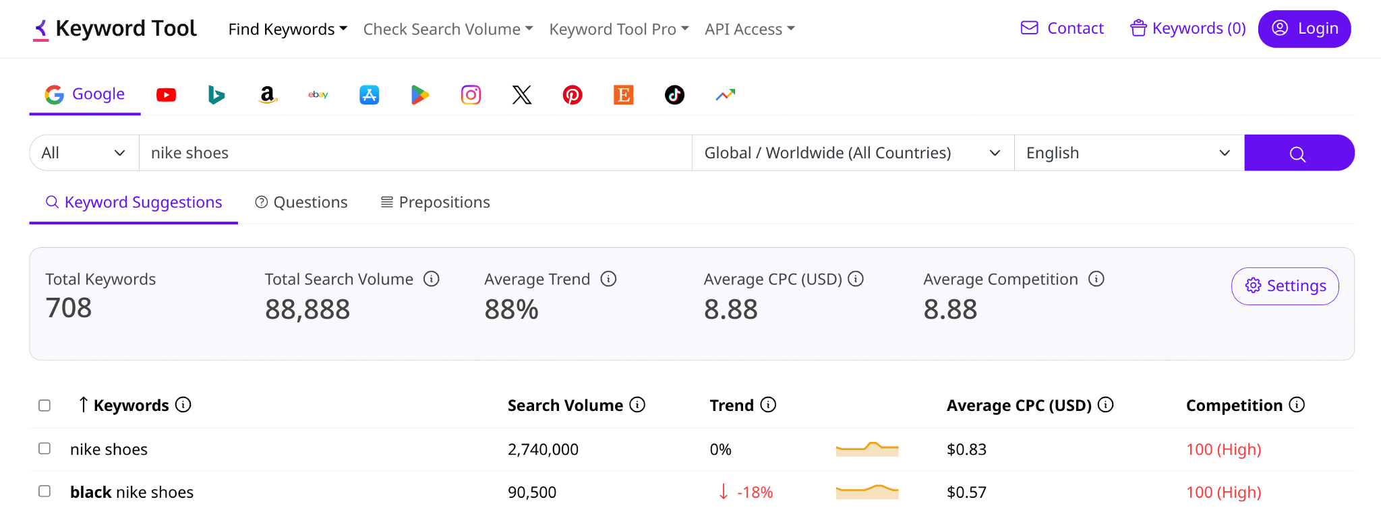The height and width of the screenshot is (514, 1381).
Task: Open the Contact link
Action: 1062,28
